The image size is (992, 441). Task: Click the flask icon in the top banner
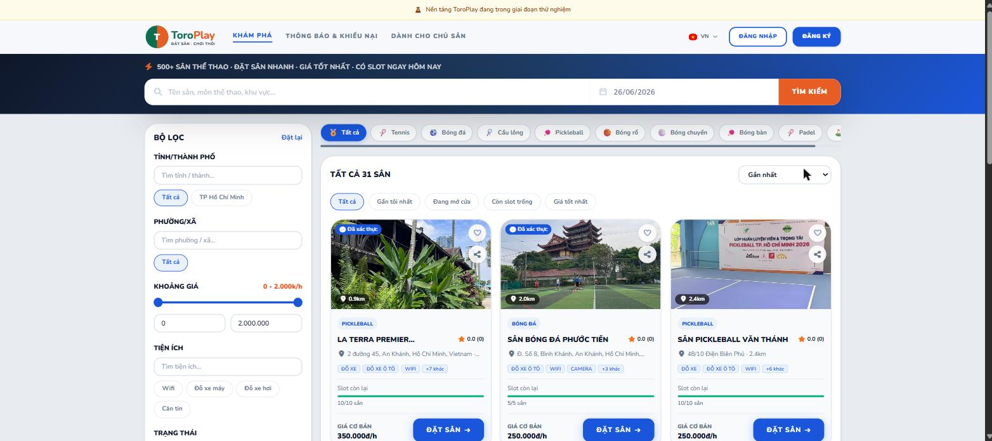(418, 10)
